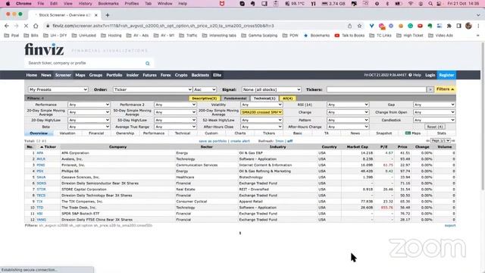Open the Bookmarks star folder
Viewport: 485px width, 273px height.
point(317,36)
